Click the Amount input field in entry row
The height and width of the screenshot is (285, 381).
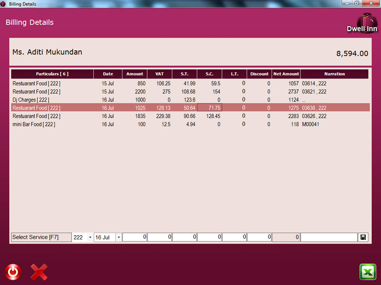[135, 237]
